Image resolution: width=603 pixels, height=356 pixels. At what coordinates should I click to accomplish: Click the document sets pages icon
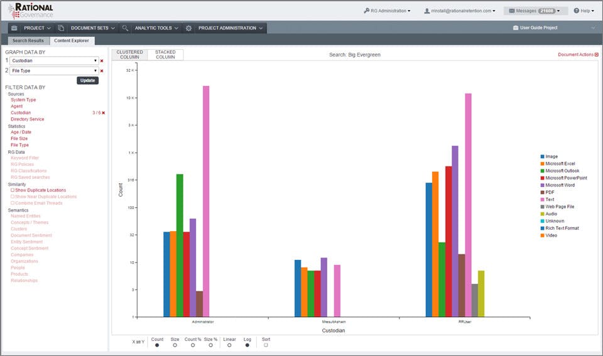61,28
